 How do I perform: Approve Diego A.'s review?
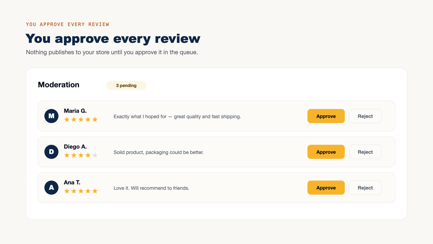pos(326,152)
